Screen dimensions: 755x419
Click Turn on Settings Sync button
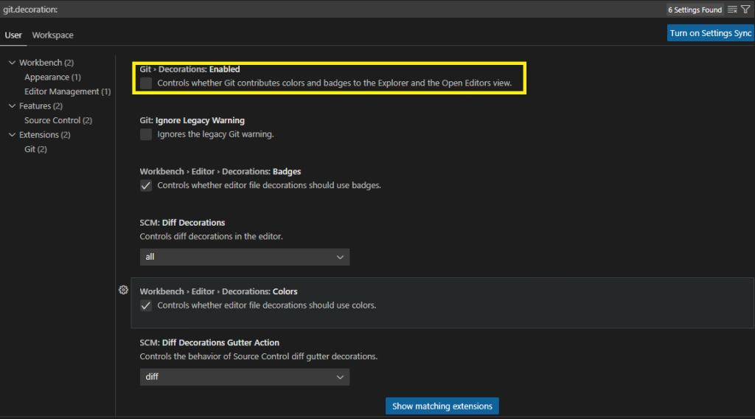(x=710, y=33)
